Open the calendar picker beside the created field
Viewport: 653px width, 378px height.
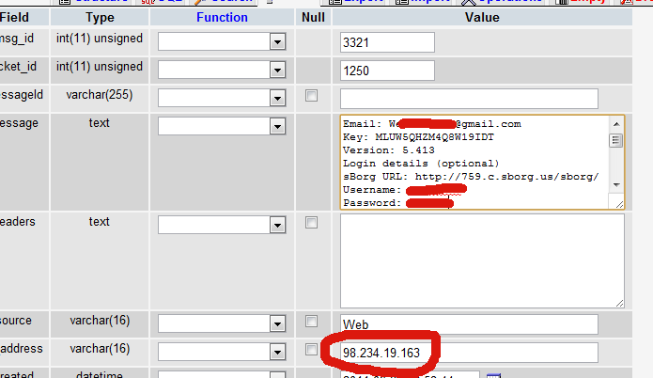tap(492, 375)
